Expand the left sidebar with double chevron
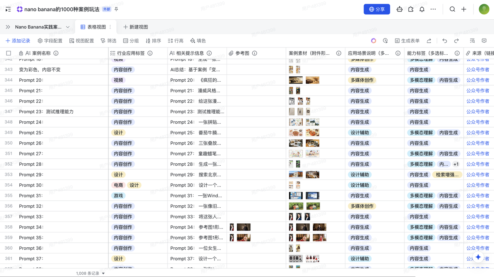This screenshot has height=277, width=494. (x=8, y=27)
